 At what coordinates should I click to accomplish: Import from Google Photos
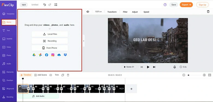pos(40,55)
